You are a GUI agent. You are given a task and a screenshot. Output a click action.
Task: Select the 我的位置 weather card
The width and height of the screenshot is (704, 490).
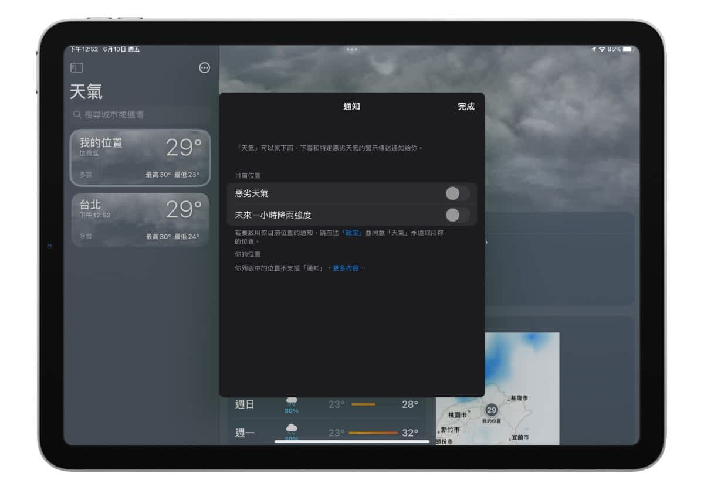tap(140, 158)
